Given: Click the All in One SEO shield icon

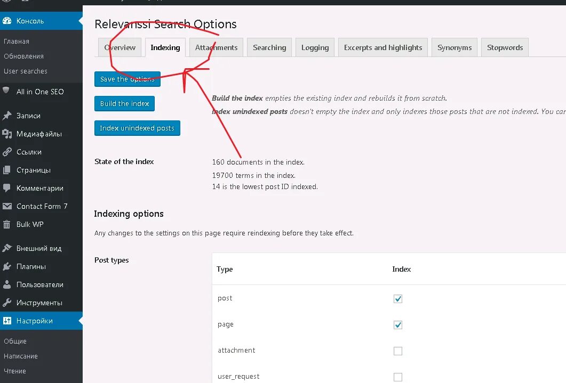Looking at the screenshot, I should point(6,90).
